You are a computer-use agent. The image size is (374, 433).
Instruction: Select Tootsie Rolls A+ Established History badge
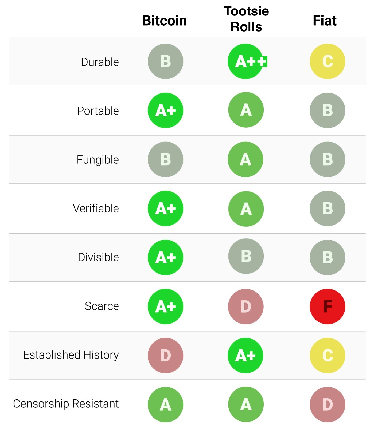click(x=245, y=355)
